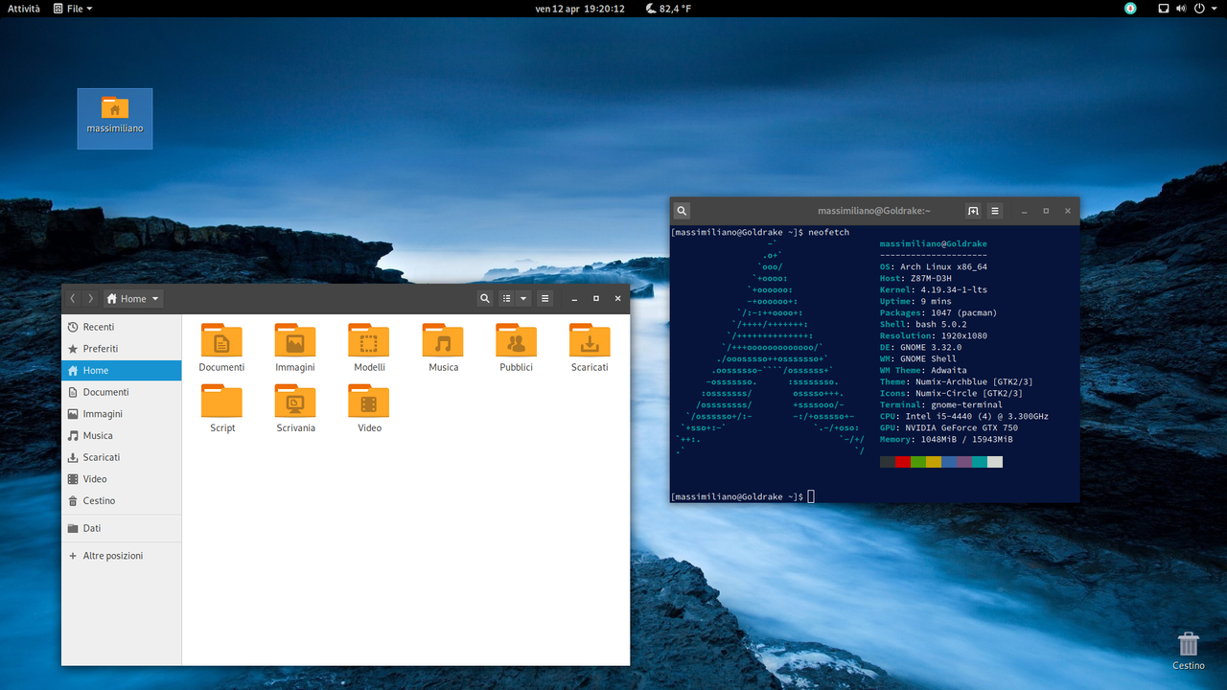Click the search icon in the file manager
Viewport: 1227px width, 690px height.
pos(485,299)
